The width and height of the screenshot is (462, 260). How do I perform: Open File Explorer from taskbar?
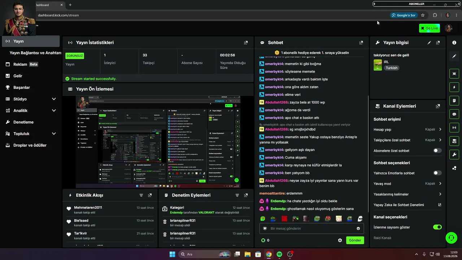pos(248,254)
